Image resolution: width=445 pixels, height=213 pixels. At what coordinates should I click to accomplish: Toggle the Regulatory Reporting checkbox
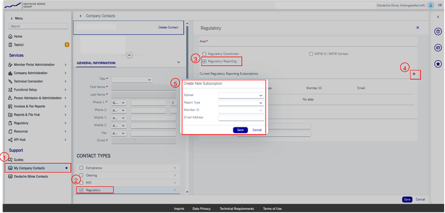(205, 61)
